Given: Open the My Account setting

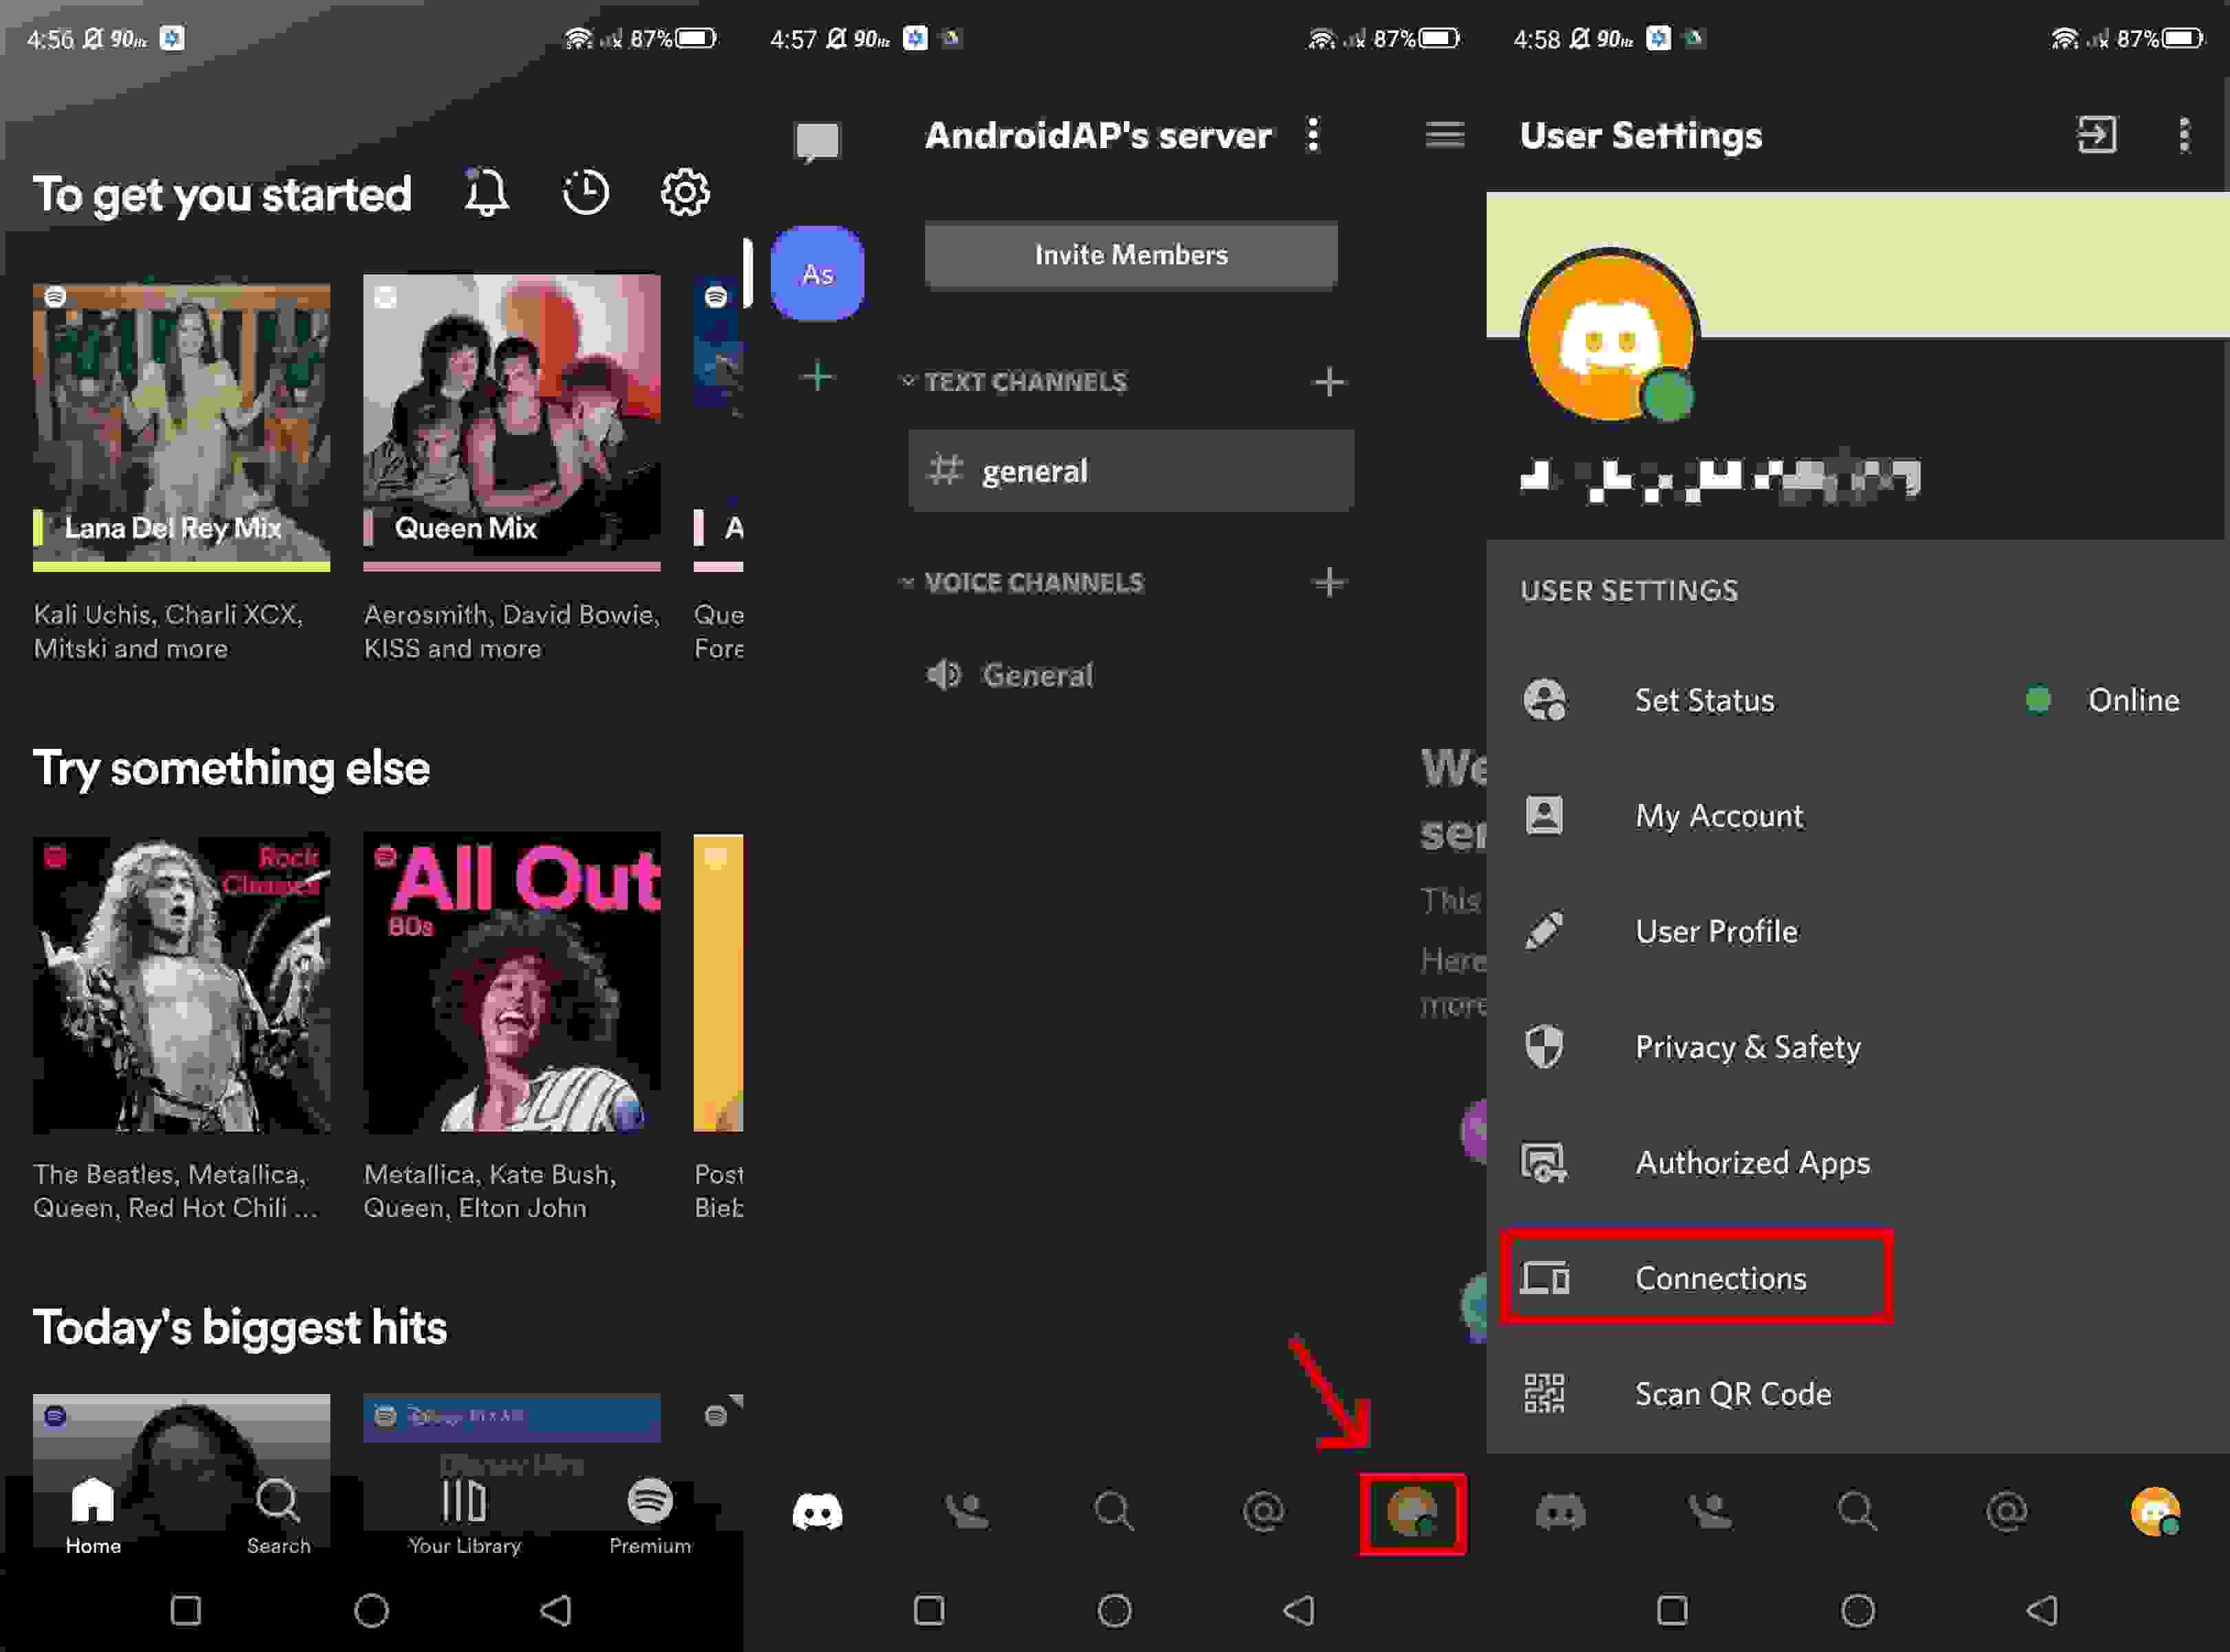Looking at the screenshot, I should pos(1858,816).
